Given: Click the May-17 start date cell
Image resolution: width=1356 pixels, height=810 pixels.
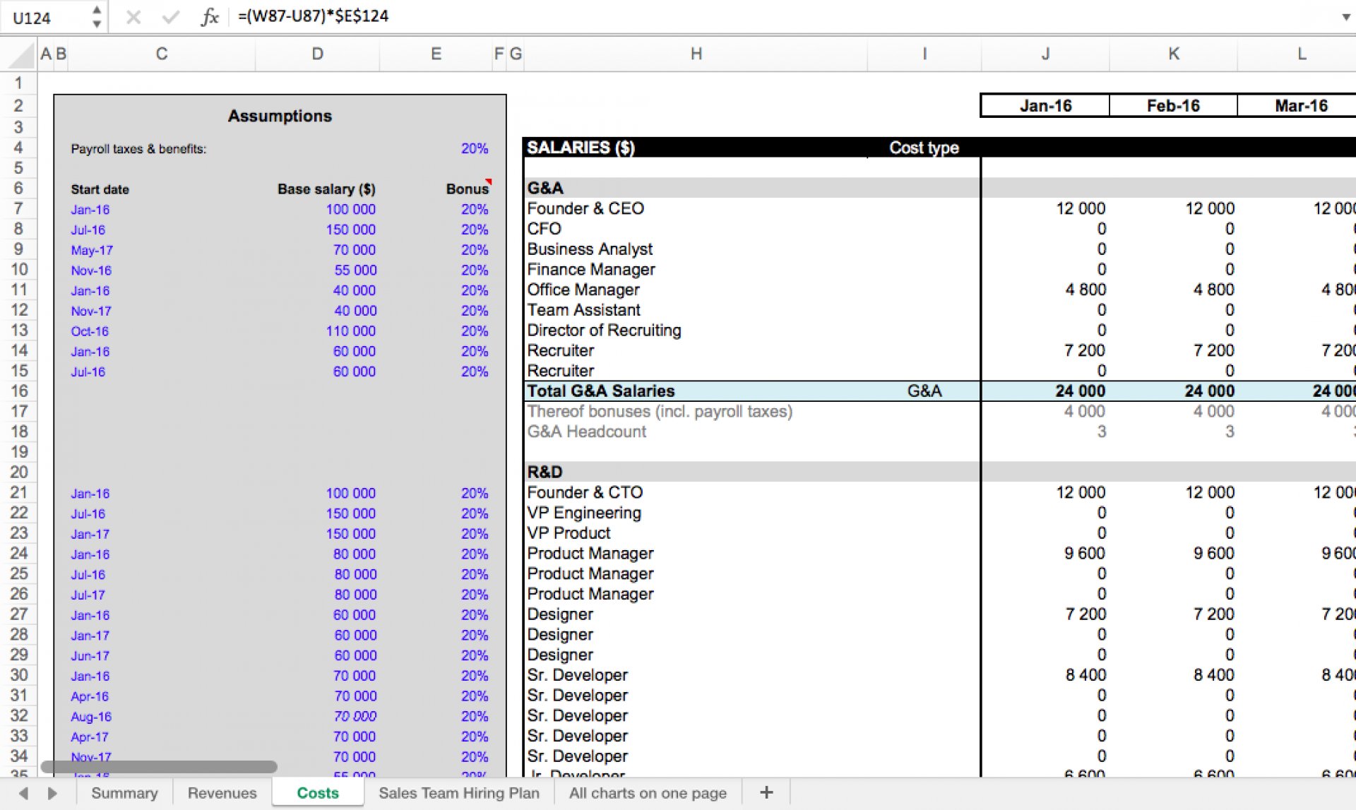Looking at the screenshot, I should pos(91,250).
